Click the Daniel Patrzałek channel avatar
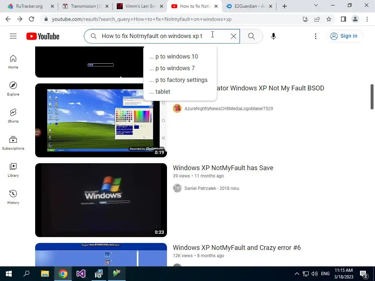Image resolution: width=375 pixels, height=281 pixels. (177, 188)
